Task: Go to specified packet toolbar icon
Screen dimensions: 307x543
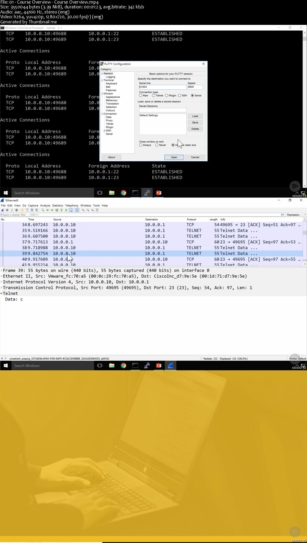Action: pyautogui.click(x=57, y=210)
